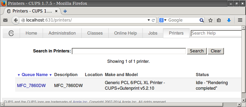Click horizontal scrollbar right arrow
Screen dimensions: 246x107
[239, 104]
